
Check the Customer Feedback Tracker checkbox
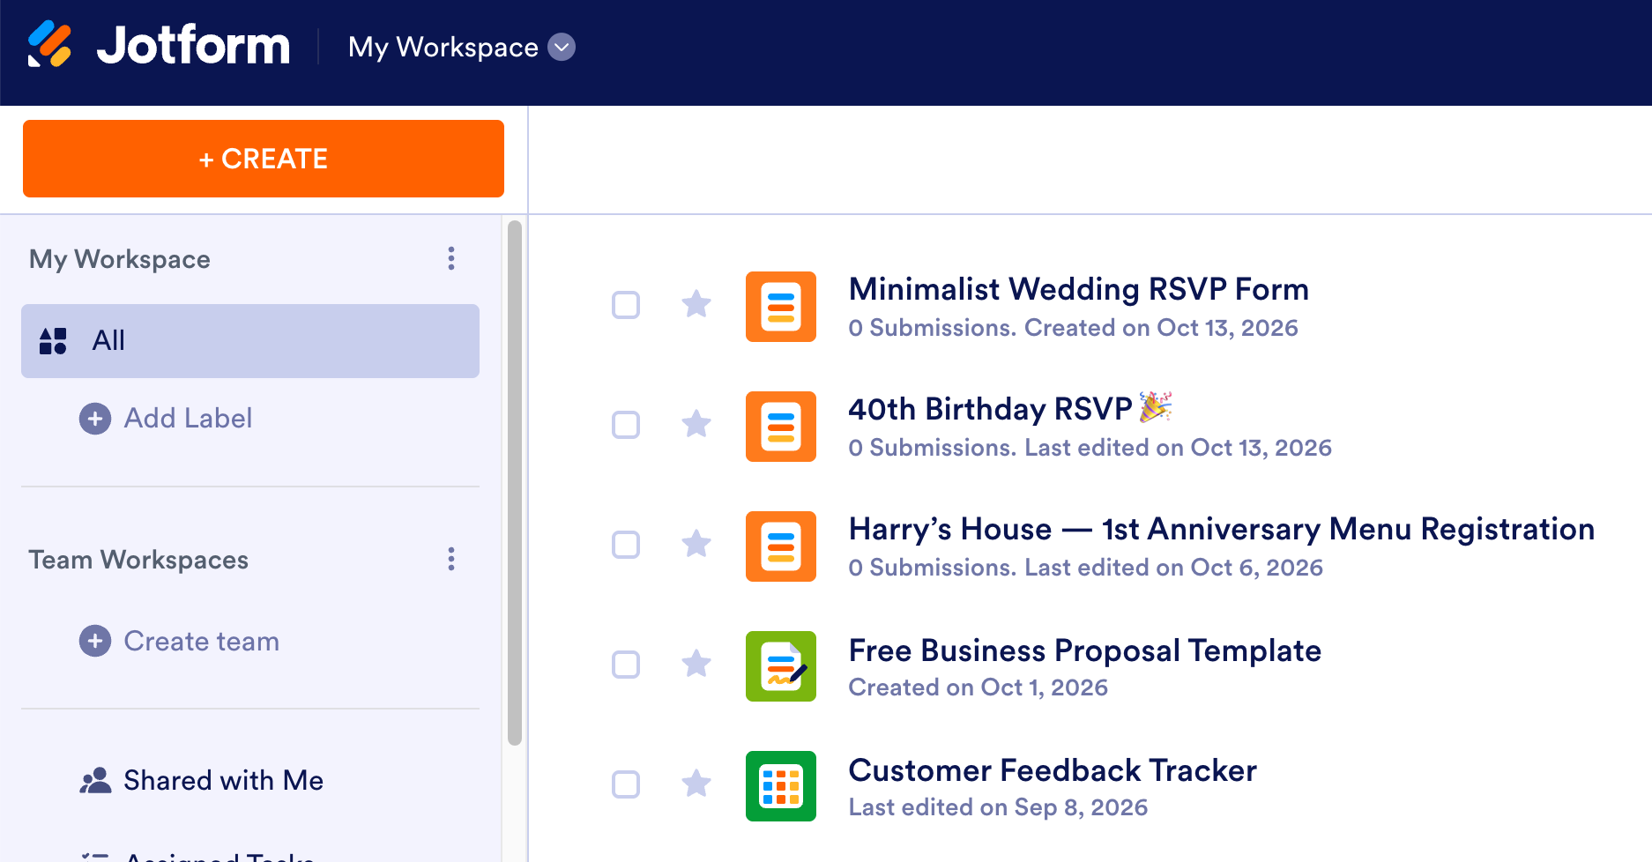[x=626, y=784]
